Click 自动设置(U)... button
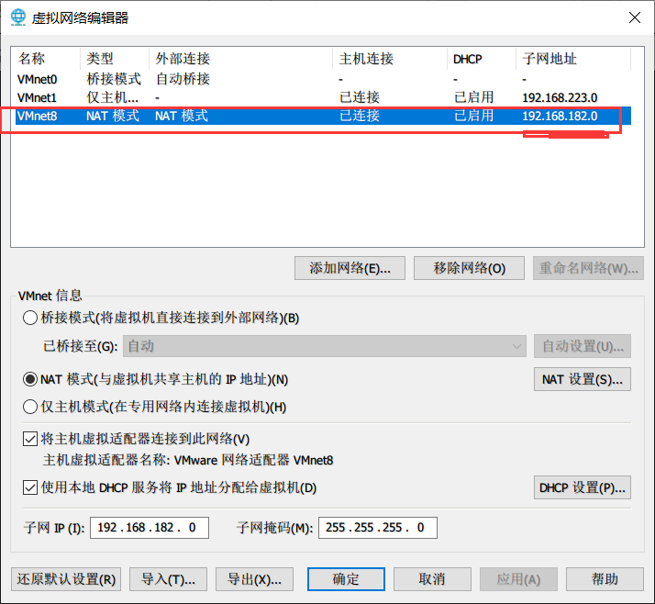 pos(583,346)
